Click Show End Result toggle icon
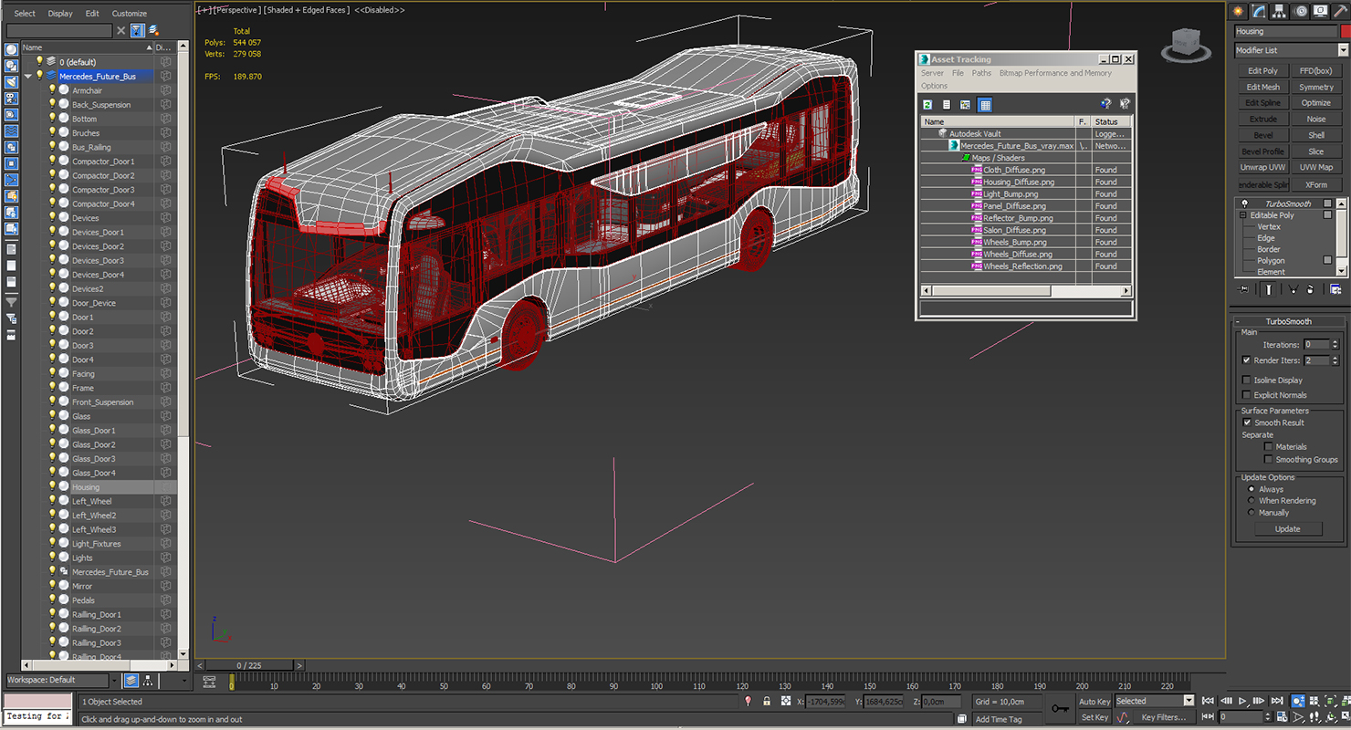This screenshot has width=1351, height=730. [x=1268, y=289]
